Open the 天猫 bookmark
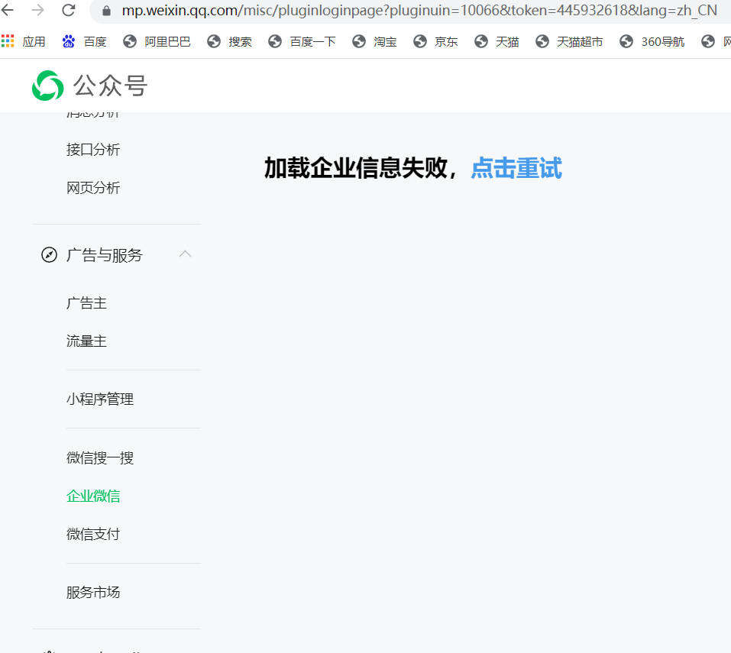The image size is (731, 653). tap(496, 41)
